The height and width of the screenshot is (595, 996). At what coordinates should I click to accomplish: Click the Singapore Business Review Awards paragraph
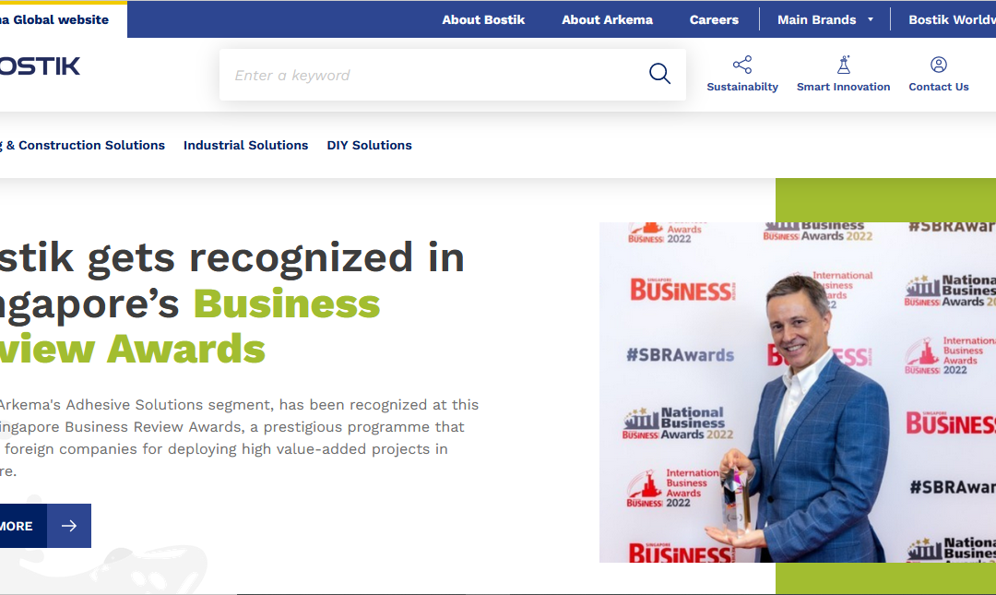pos(240,437)
